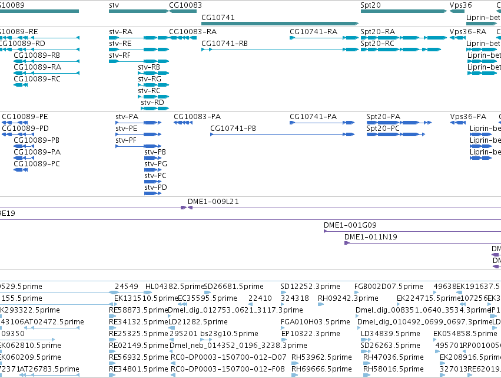Click the Spt20 gene label

370,5
